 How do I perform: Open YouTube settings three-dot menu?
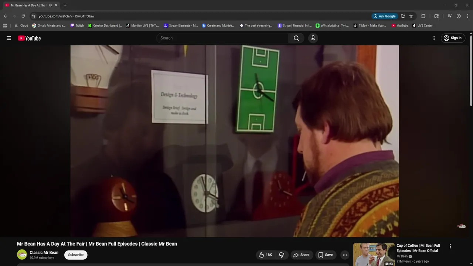tap(434, 38)
